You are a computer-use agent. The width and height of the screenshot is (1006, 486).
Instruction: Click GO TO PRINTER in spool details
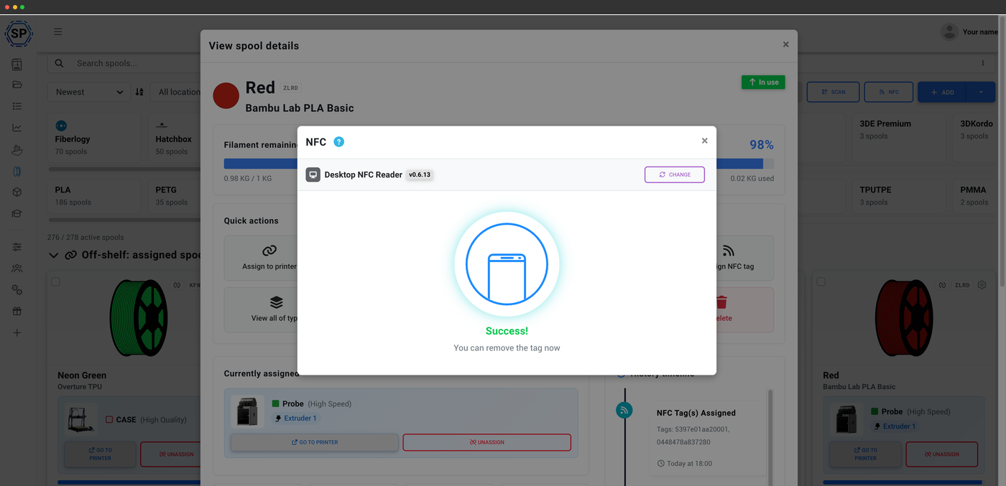tap(315, 442)
